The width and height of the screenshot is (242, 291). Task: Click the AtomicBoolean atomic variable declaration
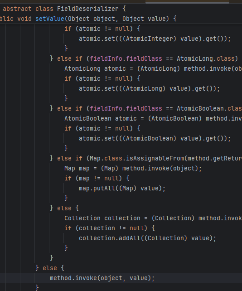coord(101,119)
